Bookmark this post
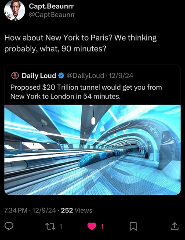The width and height of the screenshot is (185, 240). point(133,226)
